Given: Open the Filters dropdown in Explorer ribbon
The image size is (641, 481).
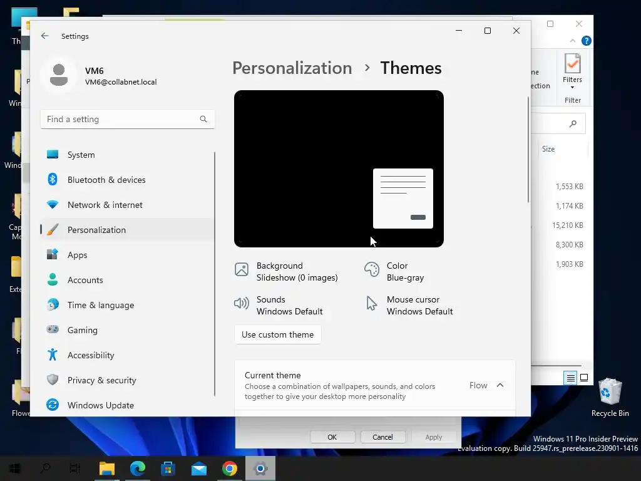Looking at the screenshot, I should (572, 71).
